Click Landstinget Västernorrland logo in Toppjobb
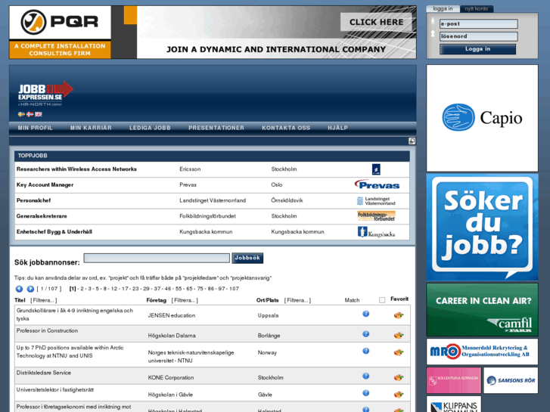Screen dimensions: 550x412 [376, 201]
